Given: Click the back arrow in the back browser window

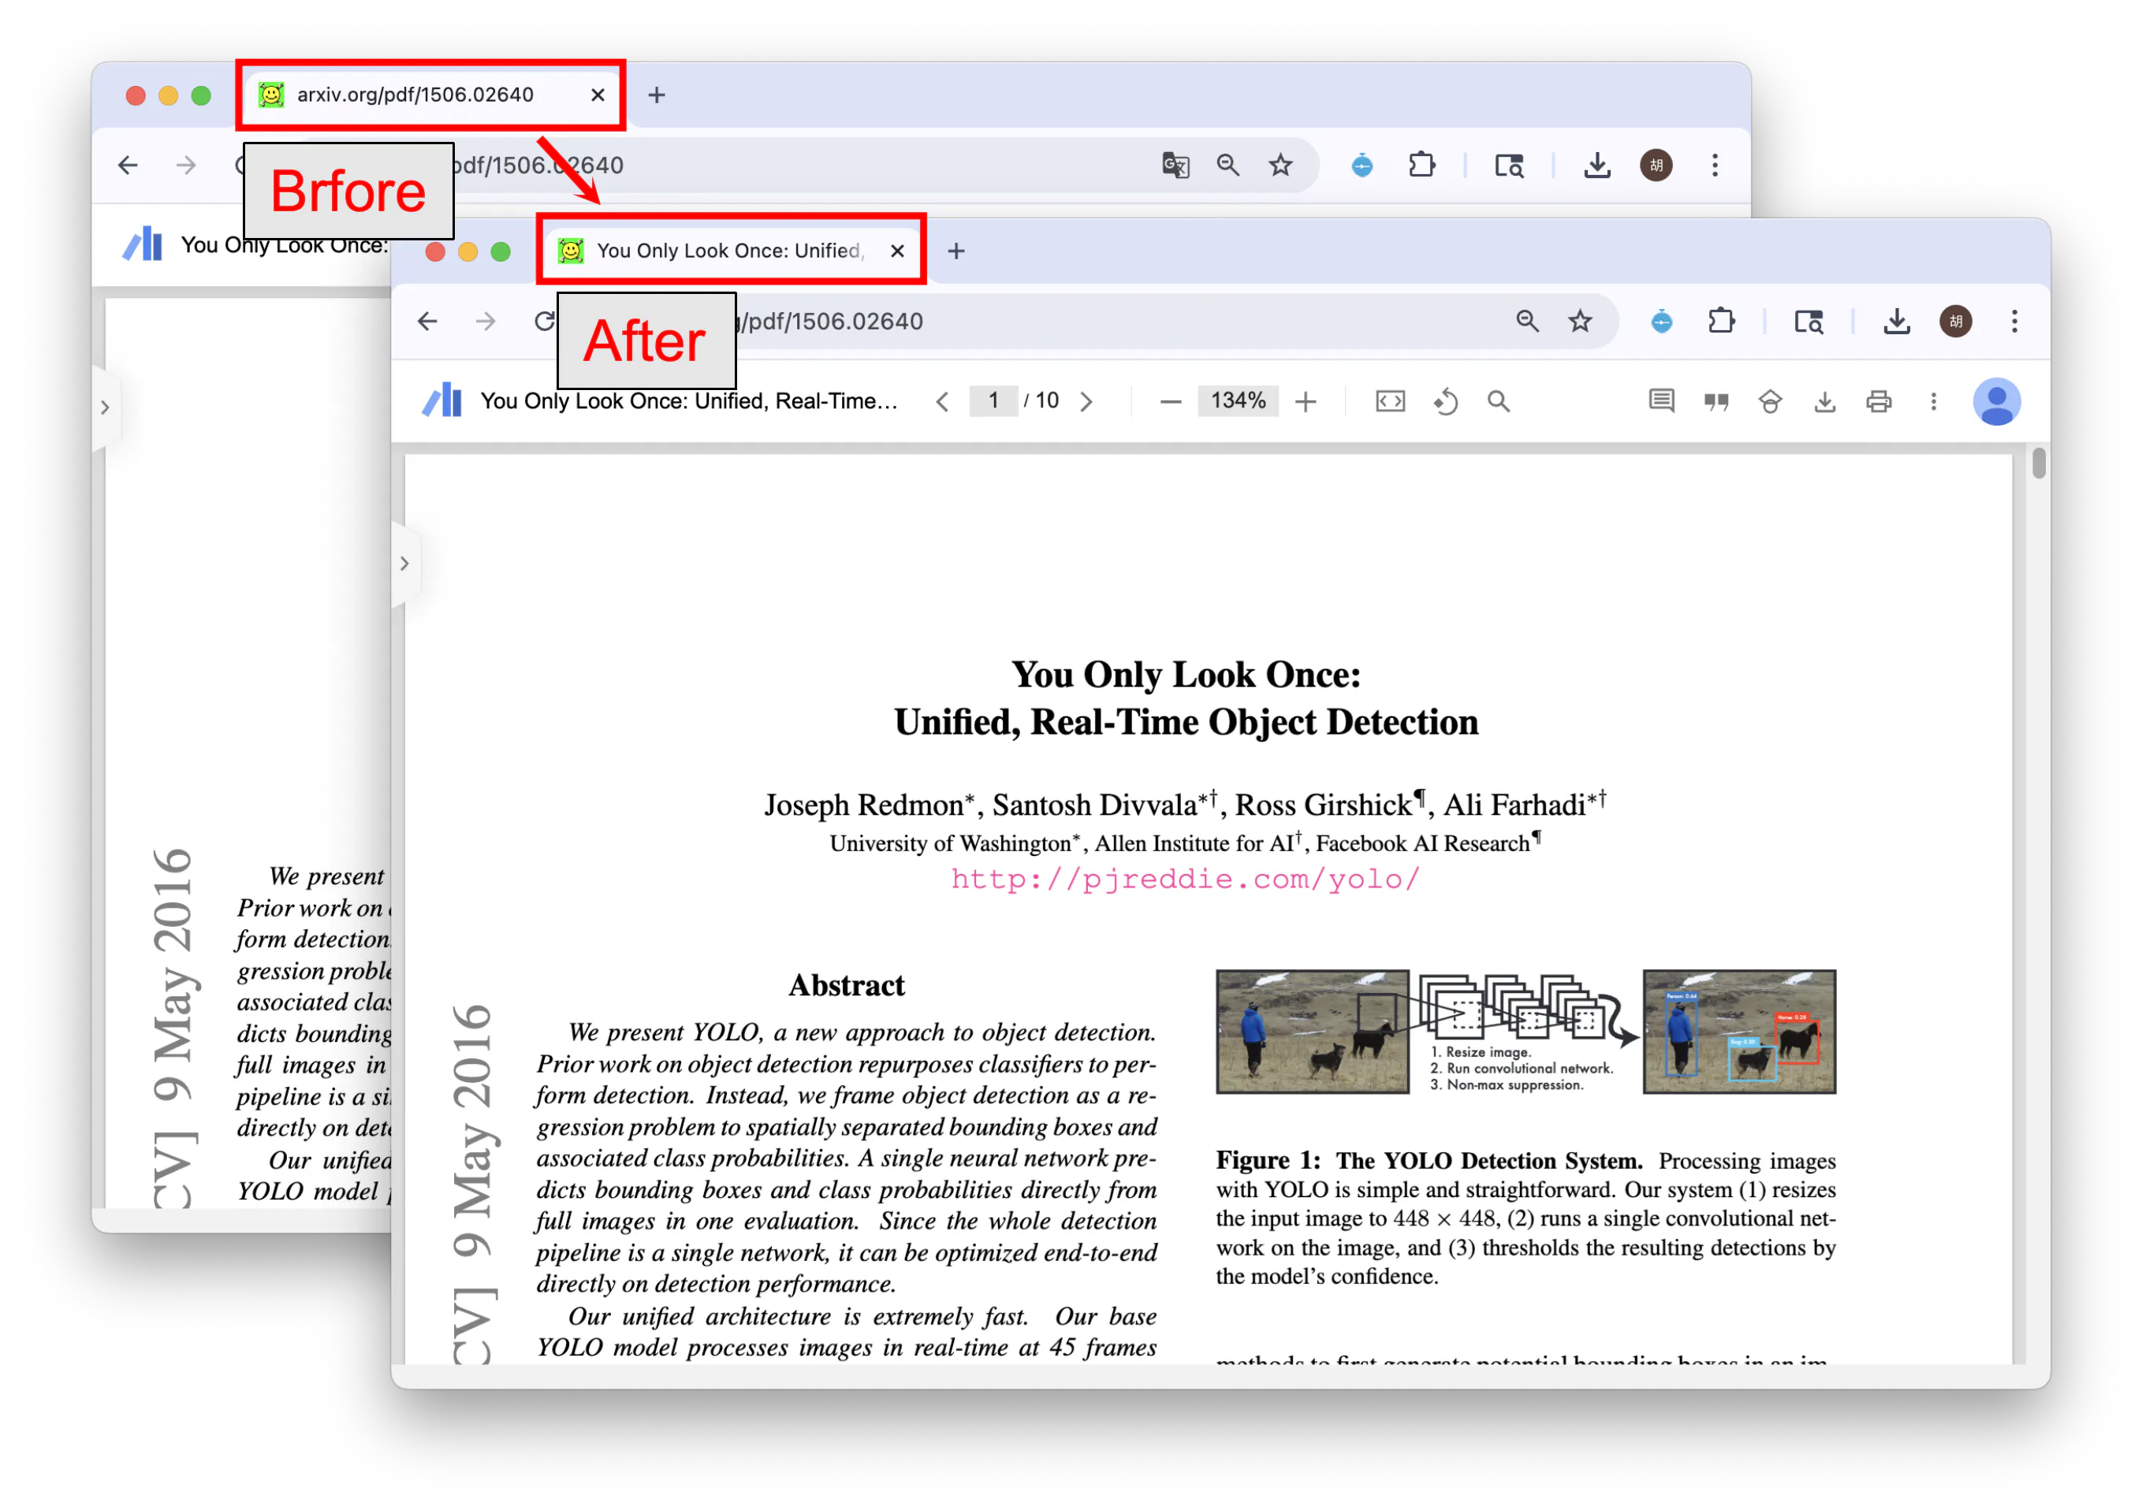Looking at the screenshot, I should point(128,166).
